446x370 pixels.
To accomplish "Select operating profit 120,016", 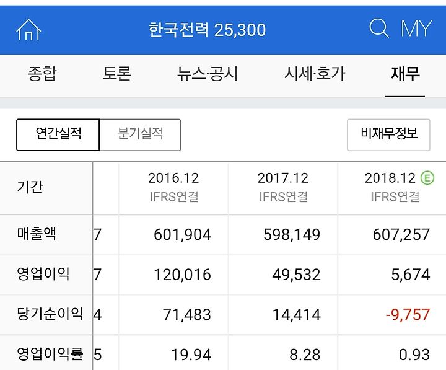I will pos(182,275).
